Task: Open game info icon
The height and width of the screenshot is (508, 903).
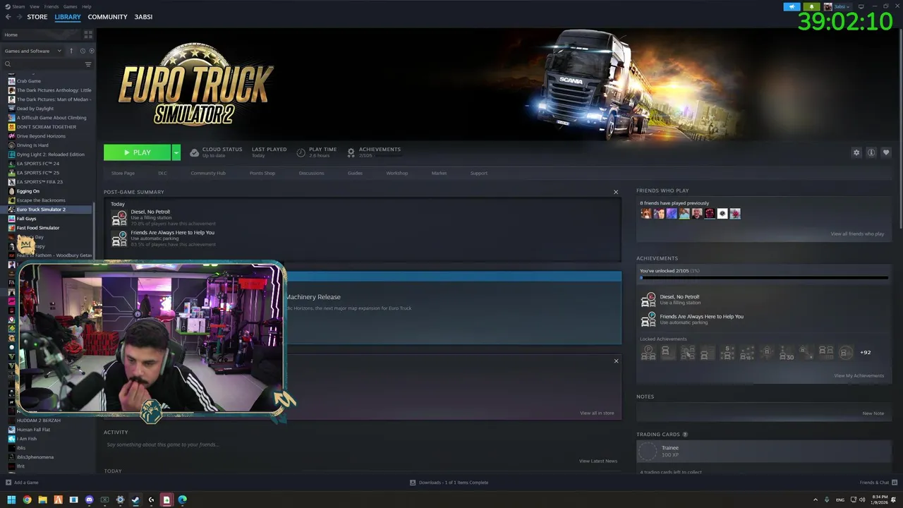Action: 871,152
